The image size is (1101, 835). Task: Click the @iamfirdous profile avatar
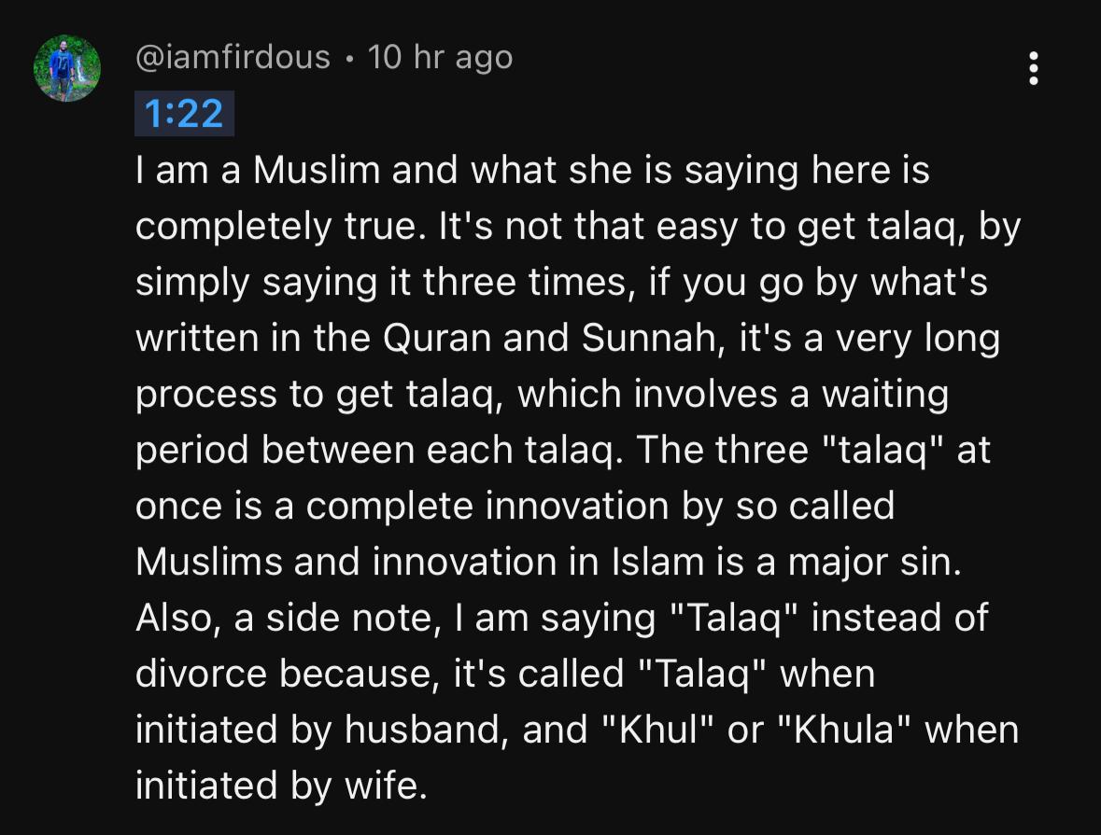[x=67, y=68]
